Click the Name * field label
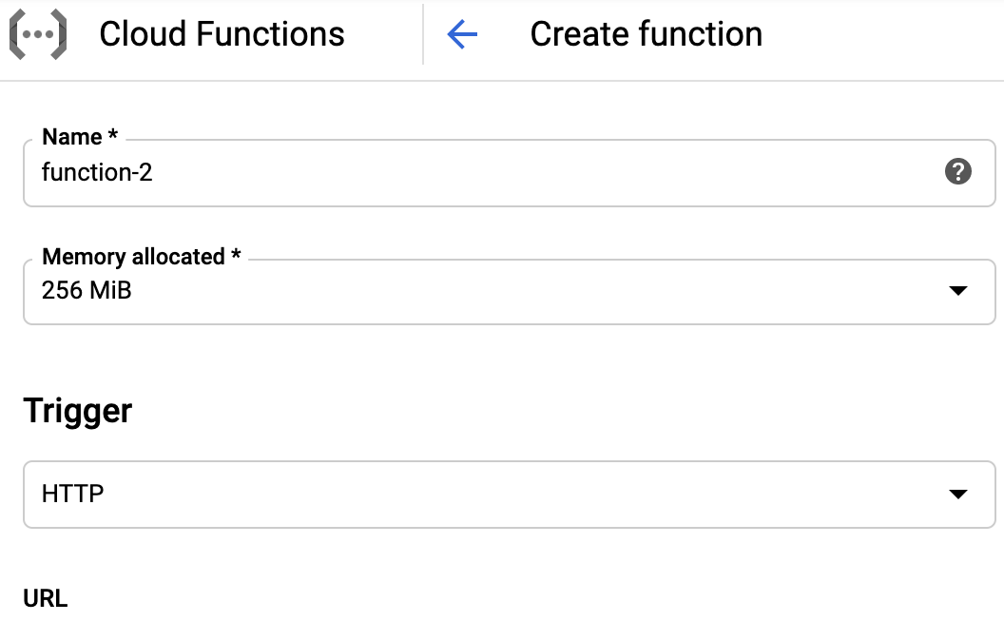 (x=80, y=136)
